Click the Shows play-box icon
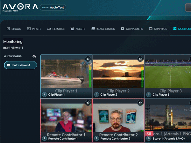 coord(8,29)
